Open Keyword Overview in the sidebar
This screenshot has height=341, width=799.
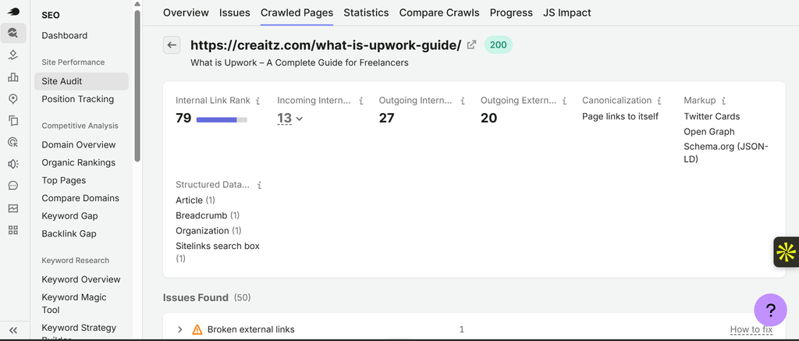(81, 279)
